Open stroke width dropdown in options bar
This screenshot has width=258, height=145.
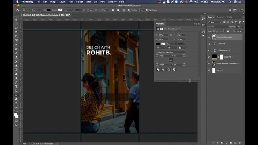point(72,10)
